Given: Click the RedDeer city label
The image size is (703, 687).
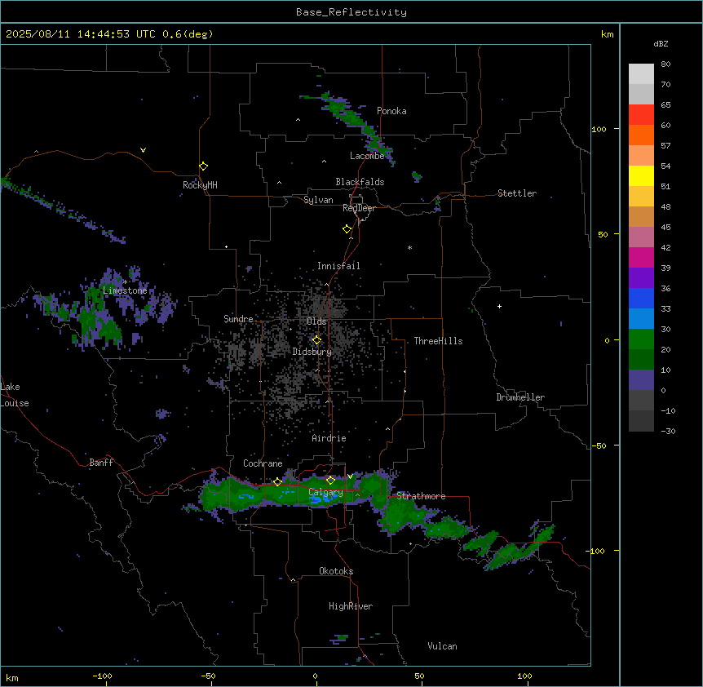Looking at the screenshot, I should [359, 208].
